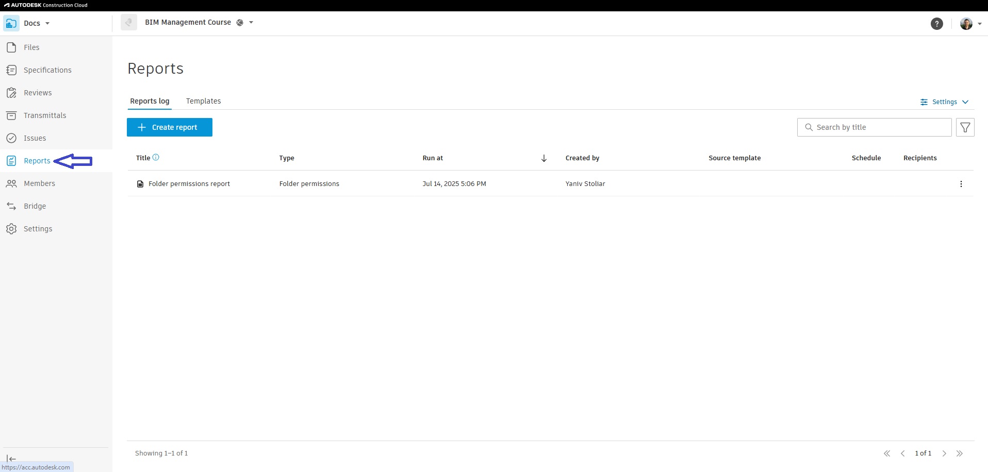The image size is (988, 472).
Task: Toggle the Run at sort arrow
Action: pos(544,158)
